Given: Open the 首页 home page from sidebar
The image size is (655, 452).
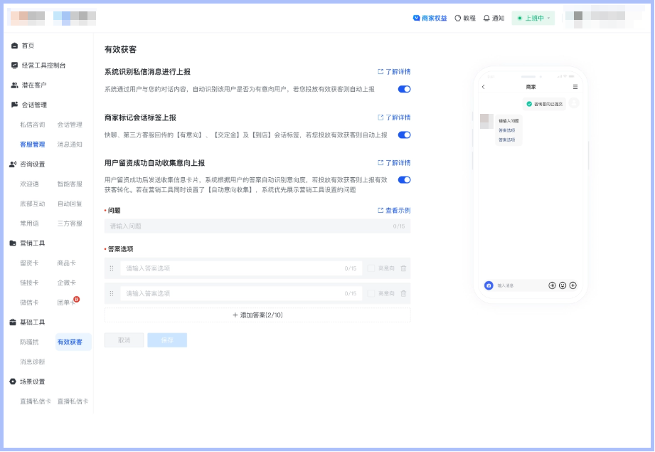Looking at the screenshot, I should (x=31, y=45).
